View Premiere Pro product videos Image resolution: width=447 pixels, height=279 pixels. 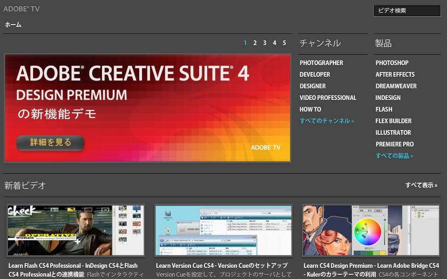pyautogui.click(x=394, y=144)
